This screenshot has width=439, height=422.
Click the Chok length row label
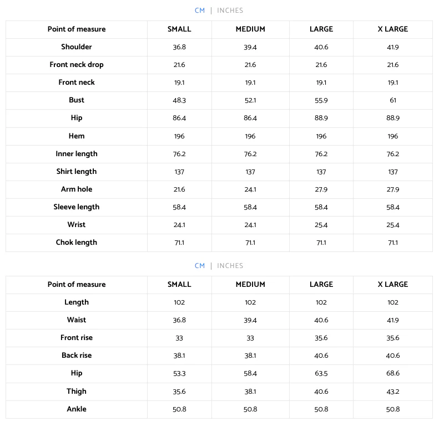click(x=77, y=243)
